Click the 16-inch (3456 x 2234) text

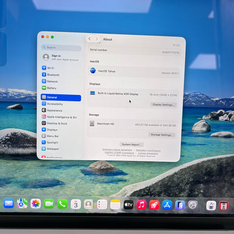coord(163,95)
